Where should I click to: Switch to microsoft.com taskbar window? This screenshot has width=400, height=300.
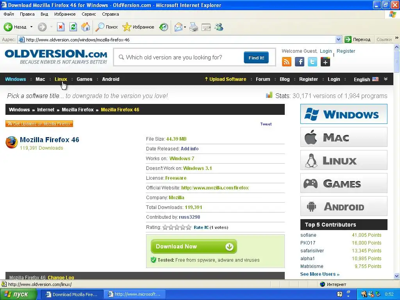(x=134, y=295)
